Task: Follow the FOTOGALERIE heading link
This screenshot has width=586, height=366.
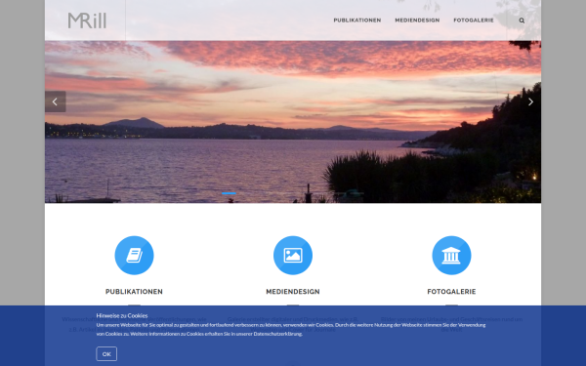Action: click(451, 292)
